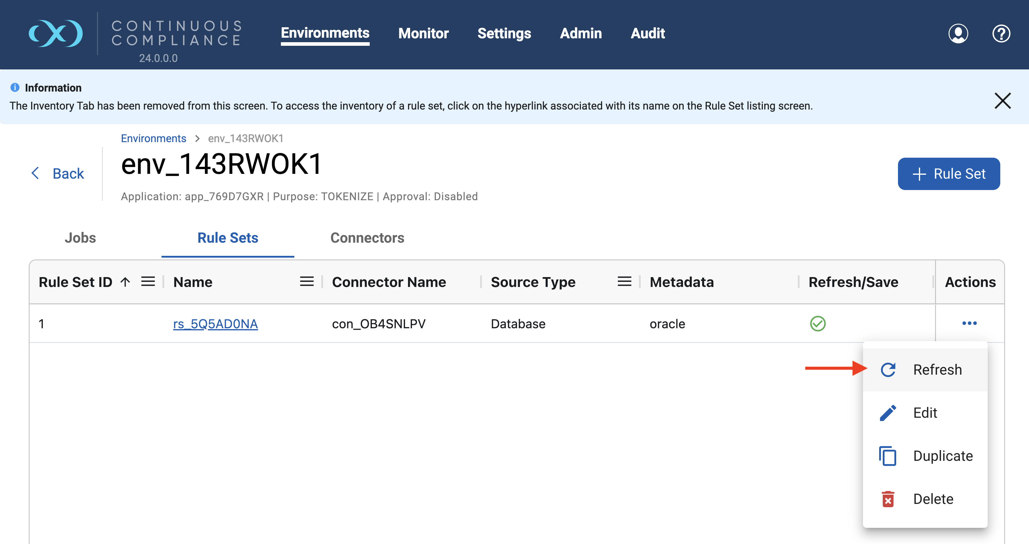The image size is (1029, 544).
Task: Click the plus Rule Set button
Action: tap(948, 174)
